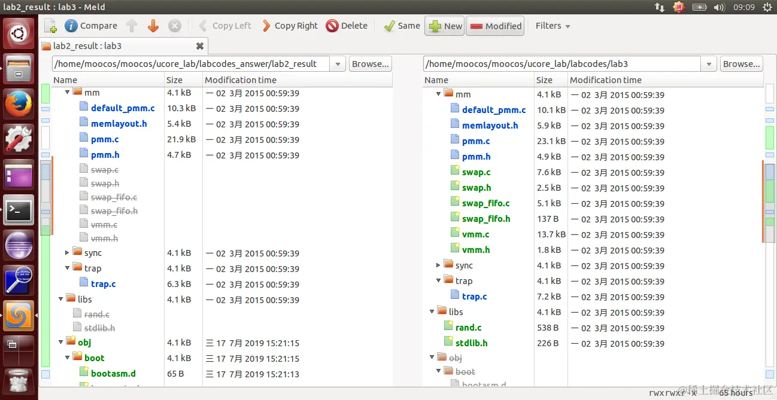
Task: Select stdlib.h in right pane
Action: point(471,343)
